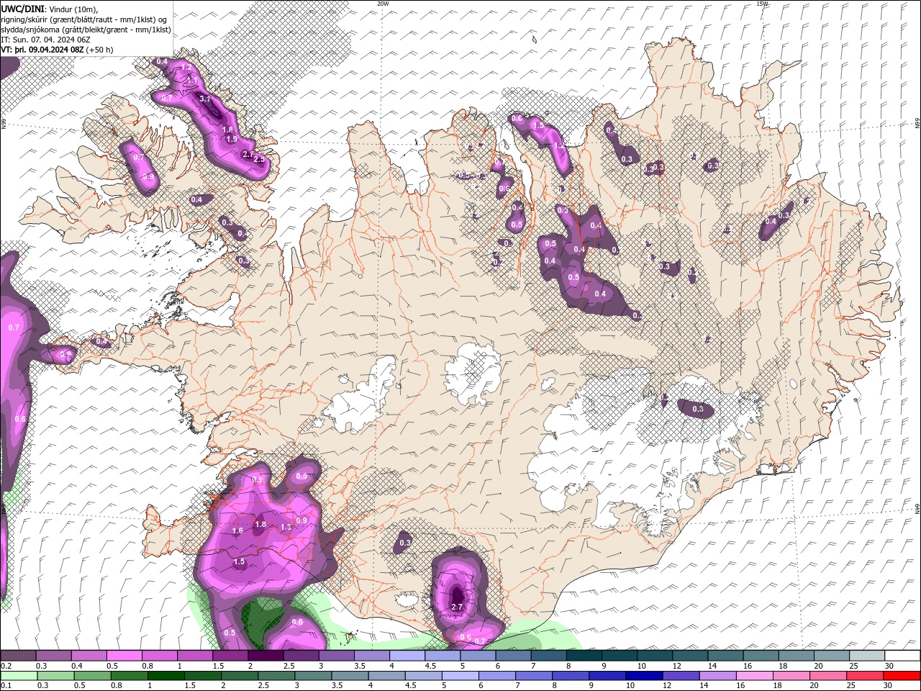Click the 'VT: þri. 09.04.2024 08Z' valid time
921x691 pixels.
click(42, 50)
